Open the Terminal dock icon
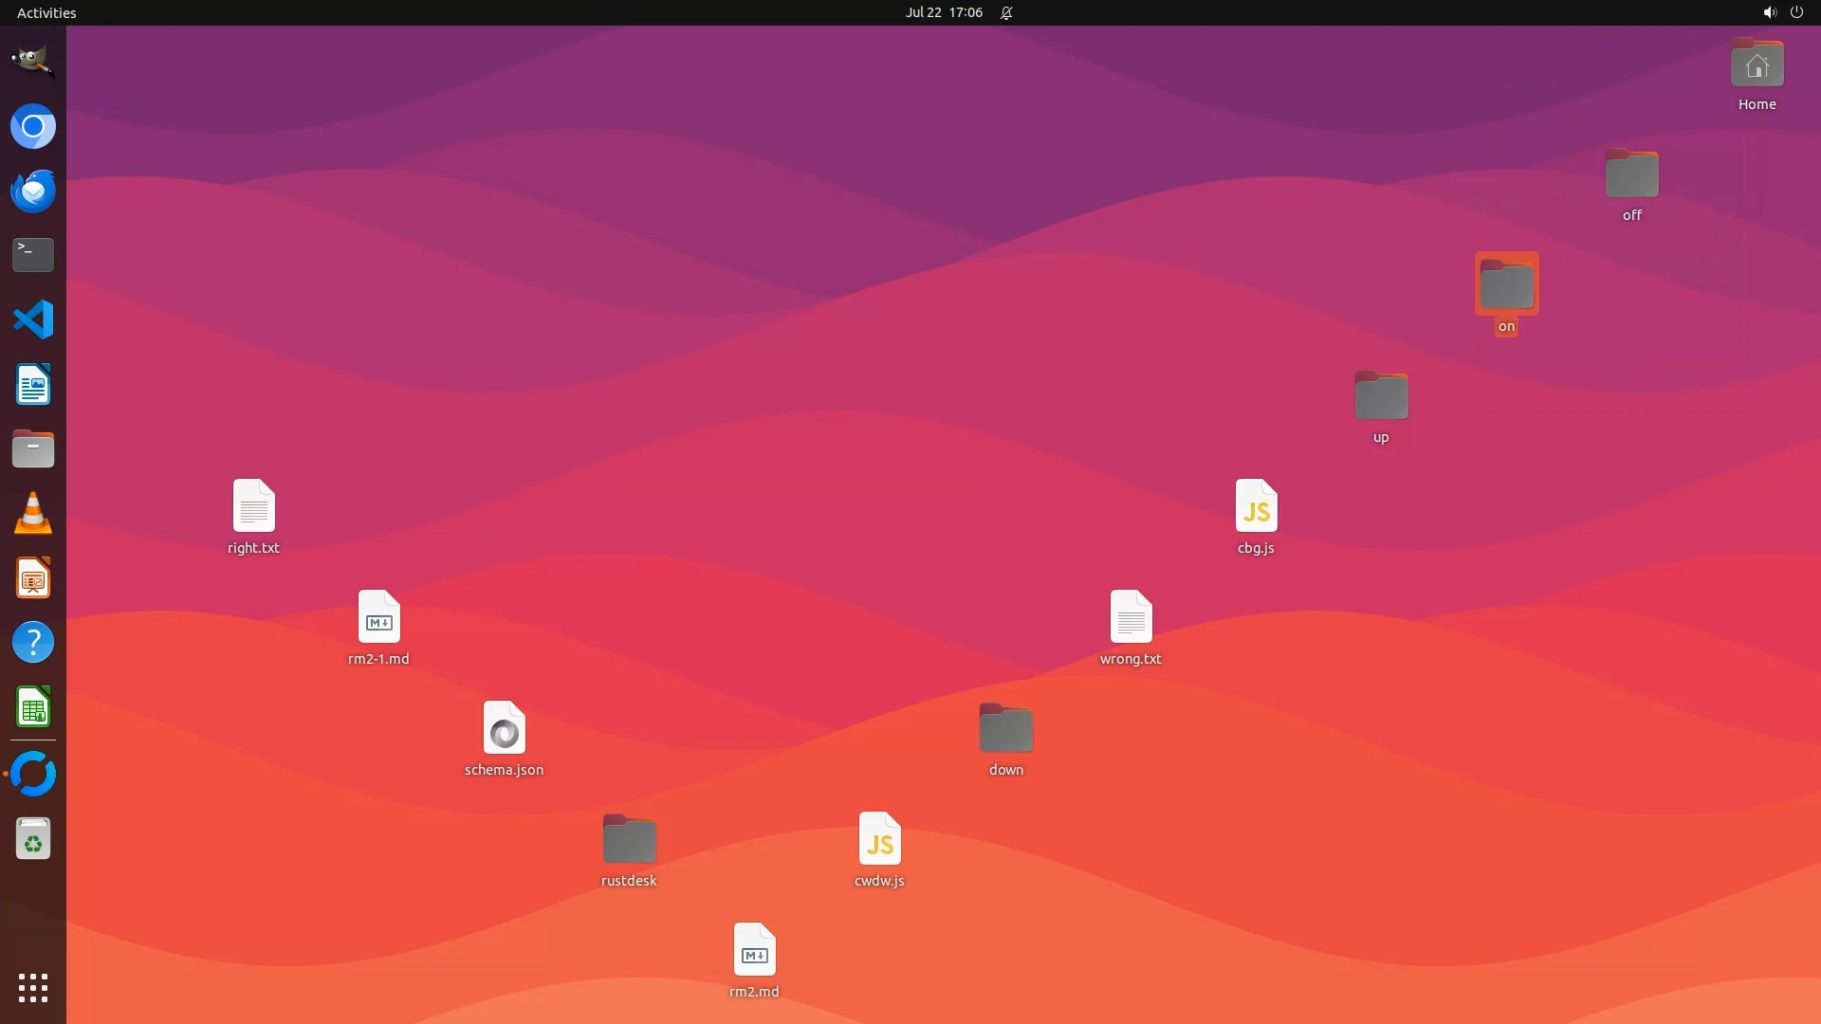1821x1024 pixels. coord(32,255)
